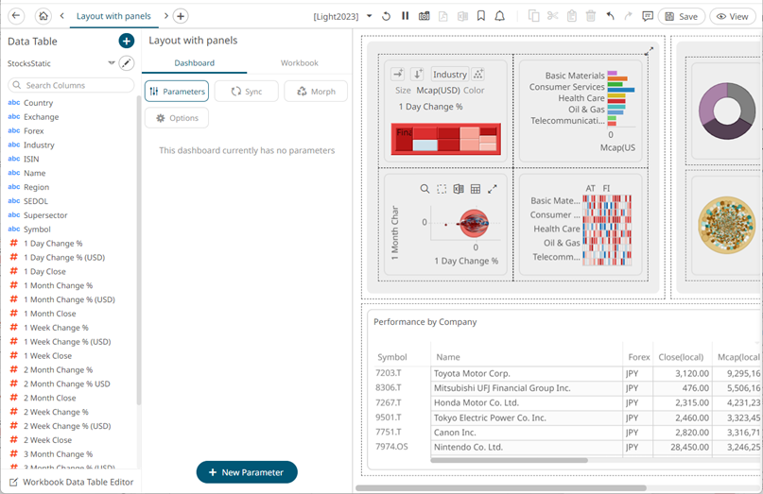Screen dimensions: 763x494
Task: Undo the last action
Action: pyautogui.click(x=610, y=16)
